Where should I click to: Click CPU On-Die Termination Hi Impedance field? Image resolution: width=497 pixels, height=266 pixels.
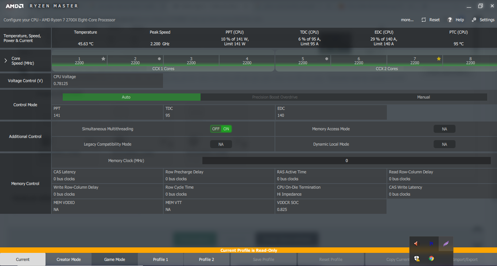coord(331,191)
